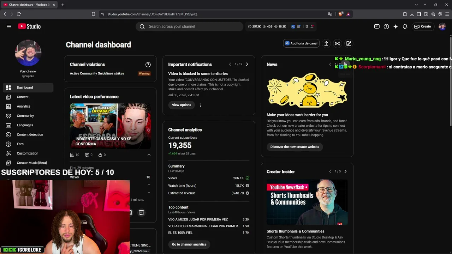Click the red-dot bell in stats bar
The image size is (452, 254).
(x=312, y=26)
